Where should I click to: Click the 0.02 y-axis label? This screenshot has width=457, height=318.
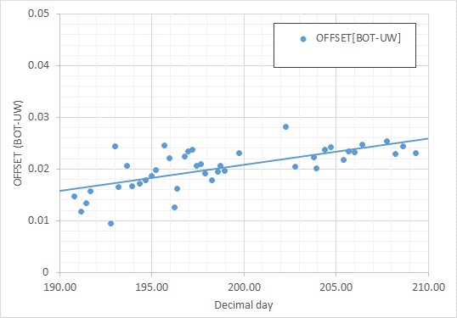(x=38, y=169)
